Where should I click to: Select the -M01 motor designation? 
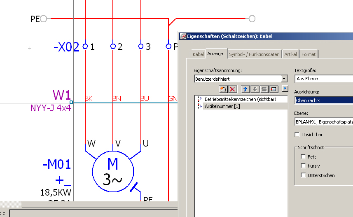coord(57,164)
